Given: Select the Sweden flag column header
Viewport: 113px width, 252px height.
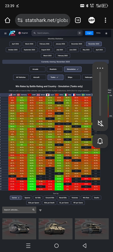Looking at the screenshot, I should 86,95.
